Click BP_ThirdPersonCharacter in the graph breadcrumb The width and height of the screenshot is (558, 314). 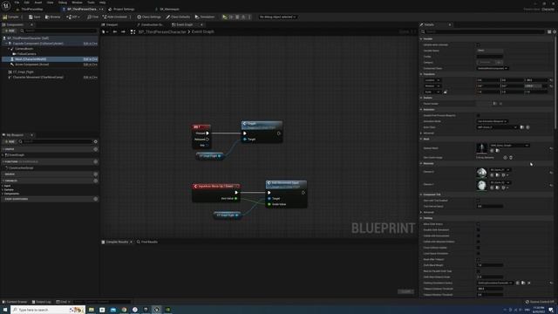pos(162,31)
